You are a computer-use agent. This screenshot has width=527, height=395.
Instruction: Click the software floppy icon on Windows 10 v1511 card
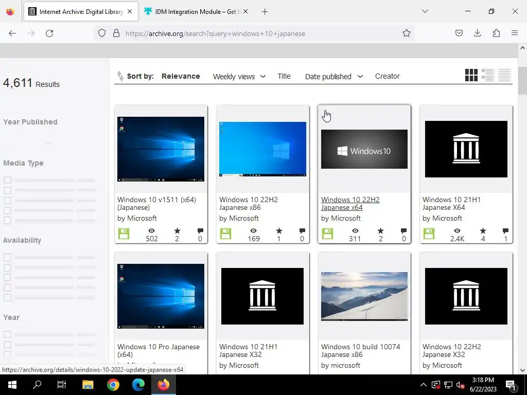tap(124, 234)
